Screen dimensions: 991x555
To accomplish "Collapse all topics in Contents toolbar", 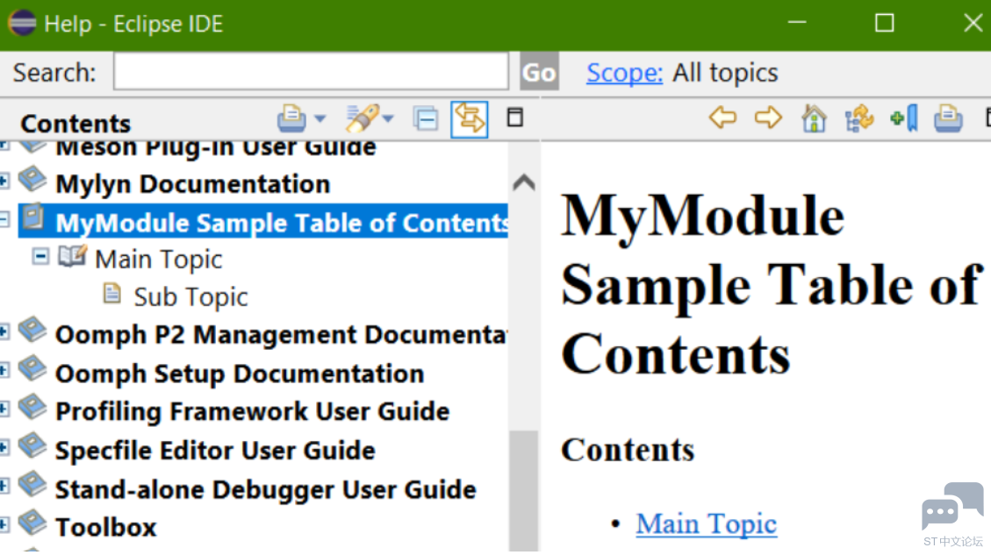I will coord(426,118).
